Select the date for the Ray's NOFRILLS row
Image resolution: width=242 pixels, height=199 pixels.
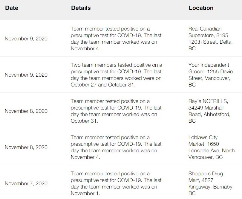pyautogui.click(x=26, y=111)
